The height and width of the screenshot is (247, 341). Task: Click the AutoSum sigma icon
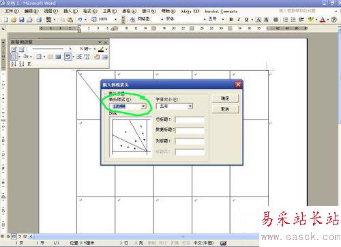[29, 64]
